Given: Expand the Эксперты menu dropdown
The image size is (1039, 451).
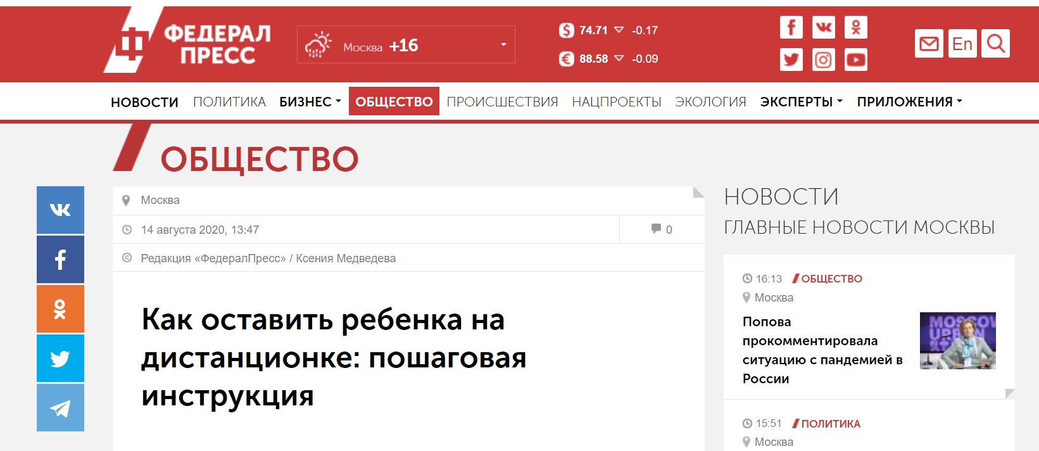Looking at the screenshot, I should [x=801, y=102].
